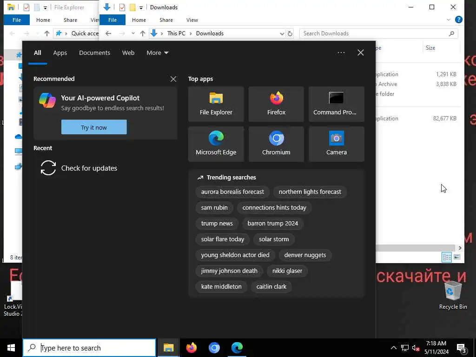The height and width of the screenshot is (357, 476).
Task: Click search magnifier in Search Downloads box
Action: (451, 33)
